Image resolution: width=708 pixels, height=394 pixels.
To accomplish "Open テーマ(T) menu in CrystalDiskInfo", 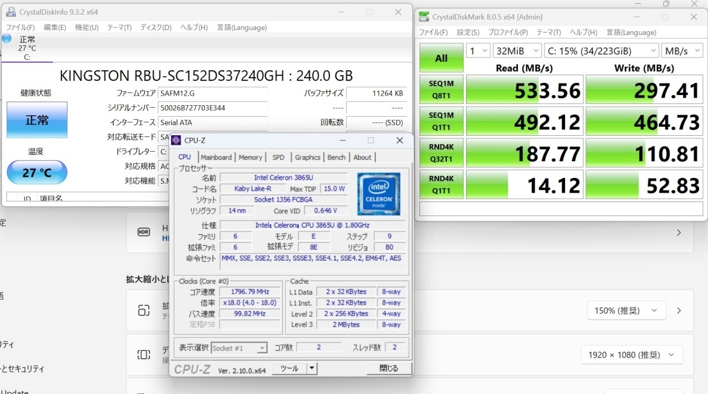I will coord(119,27).
